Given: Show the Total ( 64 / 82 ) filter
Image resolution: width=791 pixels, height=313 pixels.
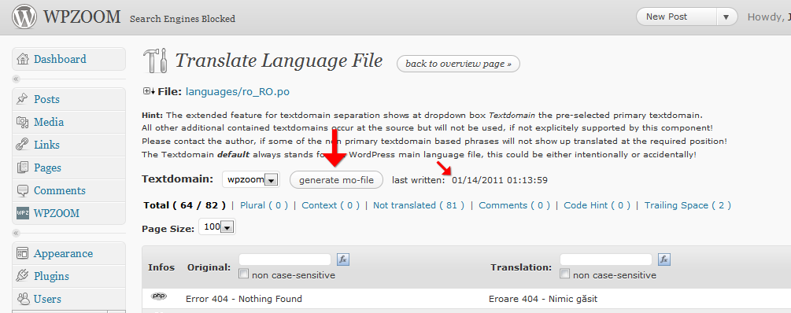Looking at the screenshot, I should coord(185,205).
